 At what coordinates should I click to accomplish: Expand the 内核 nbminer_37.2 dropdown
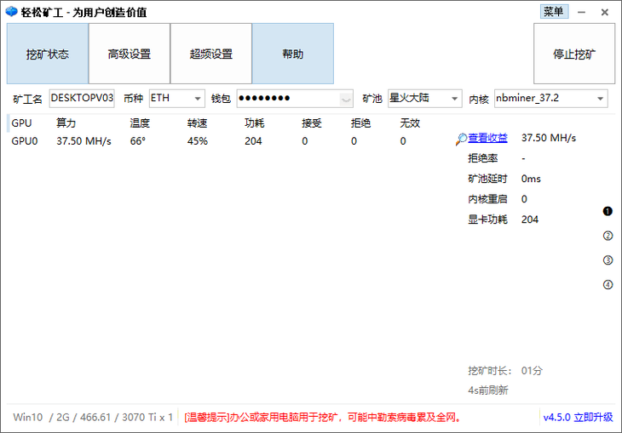point(601,99)
